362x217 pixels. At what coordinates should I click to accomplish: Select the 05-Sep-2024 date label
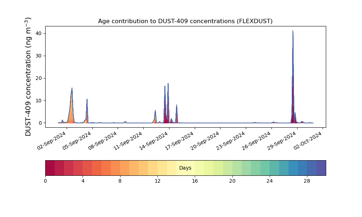(77, 141)
